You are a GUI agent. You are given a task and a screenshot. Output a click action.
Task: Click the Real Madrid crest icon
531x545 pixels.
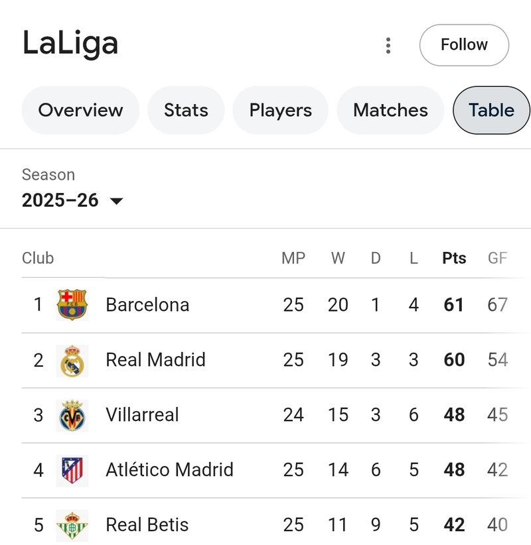click(72, 361)
